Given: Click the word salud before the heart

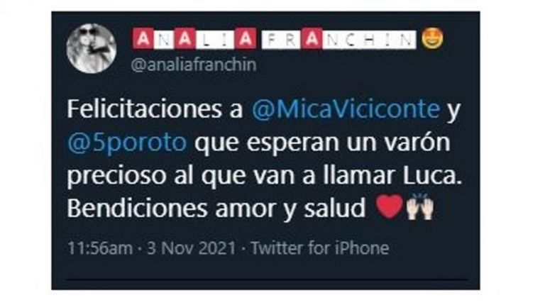Looking at the screenshot, I should [x=334, y=208].
